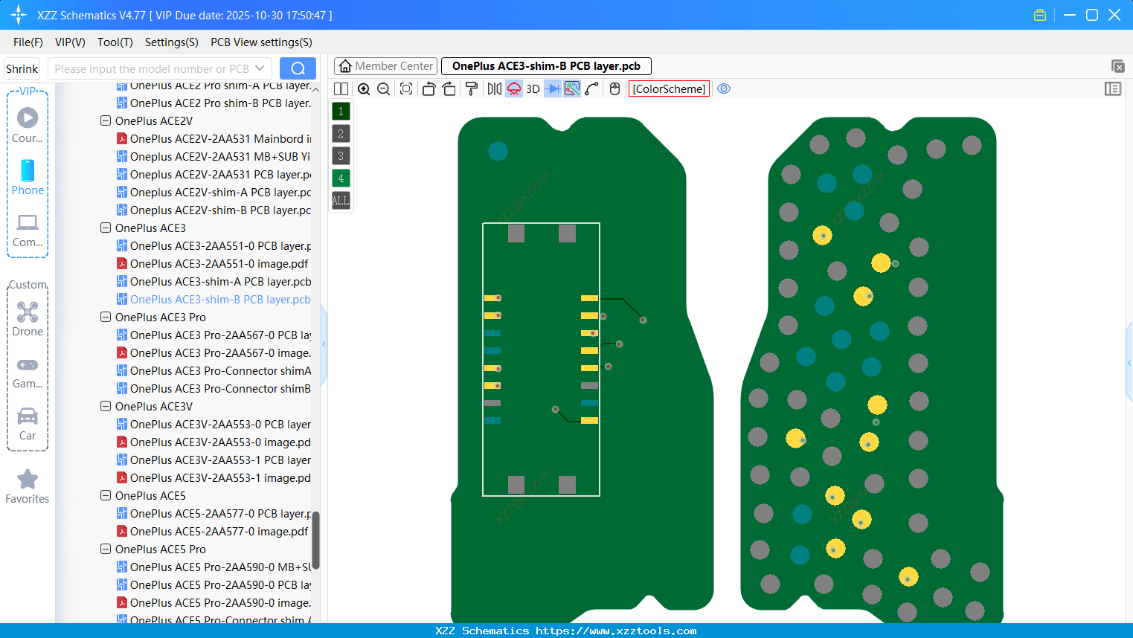Open the Favorites section
Screen dimensions: 1133x638
[x=28, y=487]
